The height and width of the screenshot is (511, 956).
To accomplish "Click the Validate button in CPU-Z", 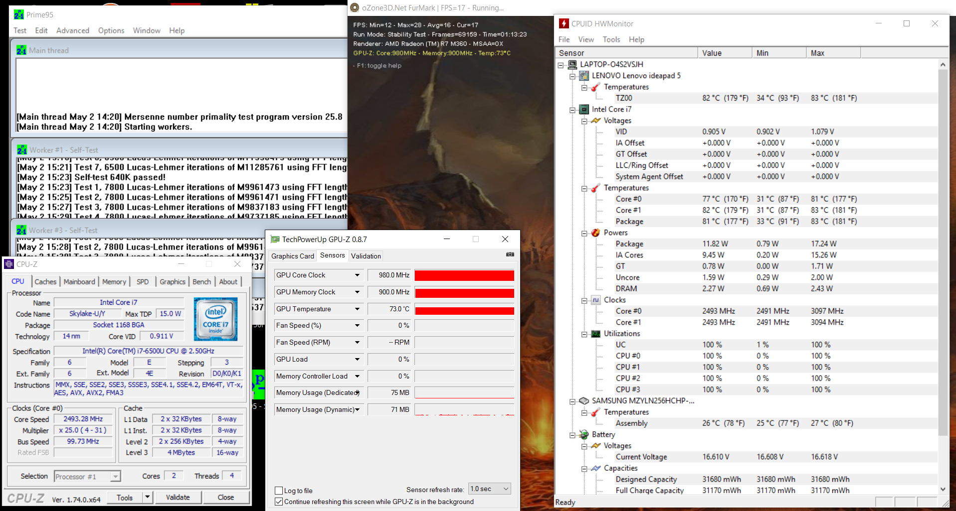I will coord(178,497).
